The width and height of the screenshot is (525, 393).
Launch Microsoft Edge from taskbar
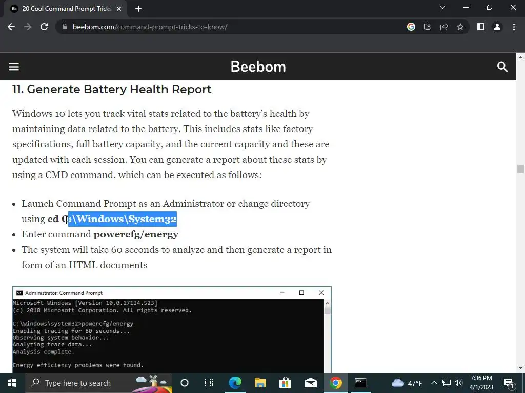(x=235, y=383)
